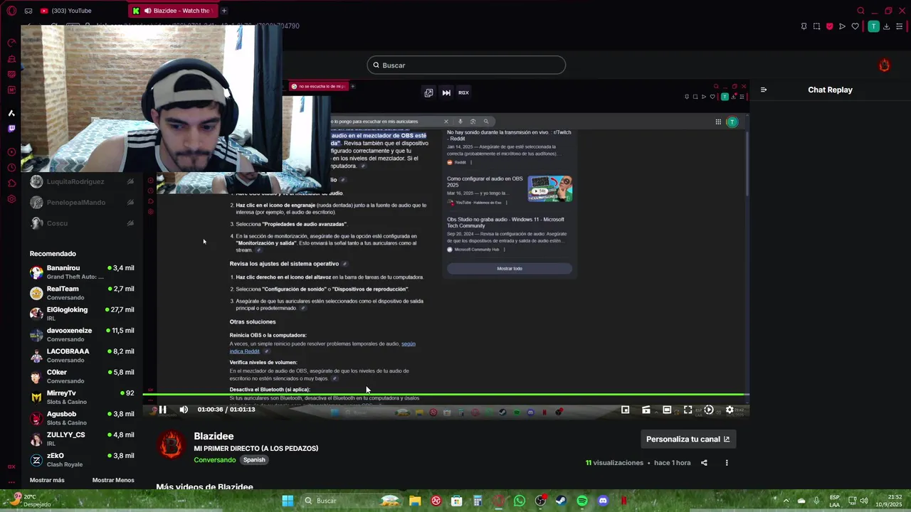The image size is (911, 512).
Task: Click the skip next icon above player
Action: (x=446, y=92)
